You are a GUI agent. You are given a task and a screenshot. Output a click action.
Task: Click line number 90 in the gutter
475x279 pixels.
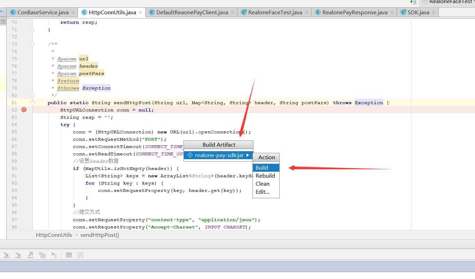[14, 168]
